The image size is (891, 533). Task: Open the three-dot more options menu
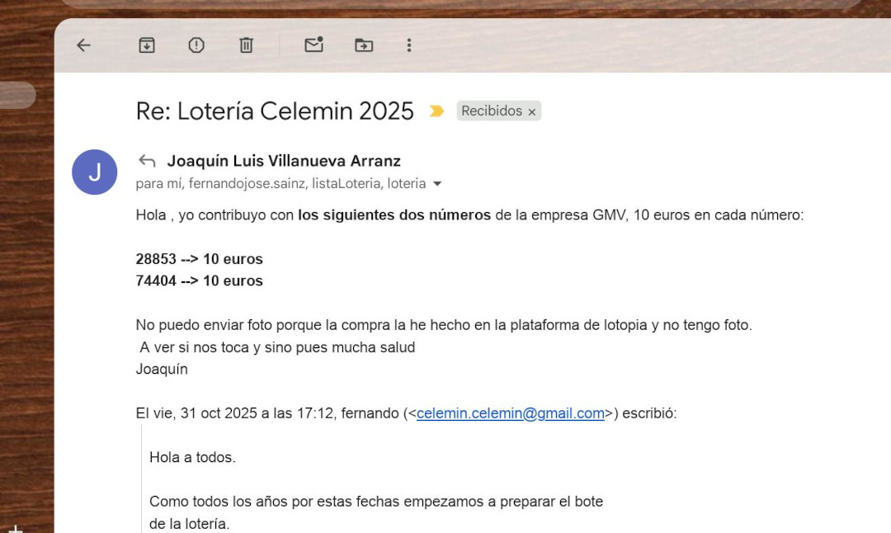pos(409,45)
